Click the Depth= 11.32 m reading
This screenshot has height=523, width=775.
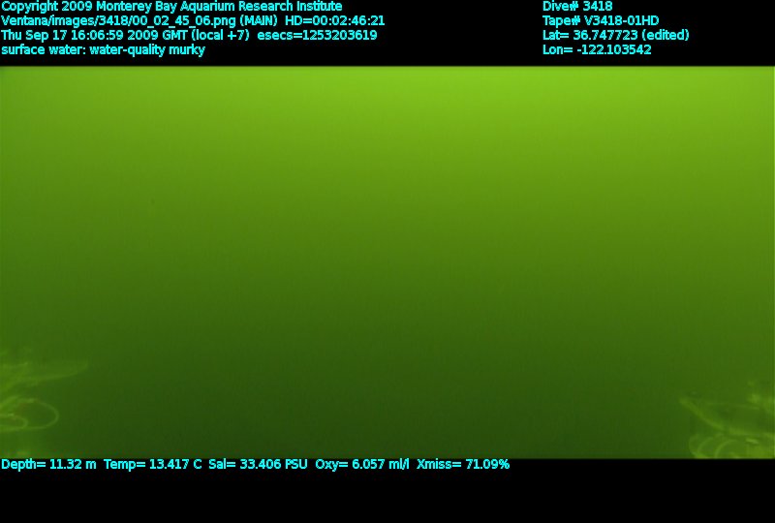(48, 465)
